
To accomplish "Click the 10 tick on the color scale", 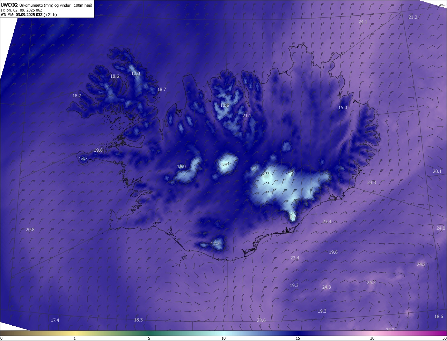I will [223, 338].
